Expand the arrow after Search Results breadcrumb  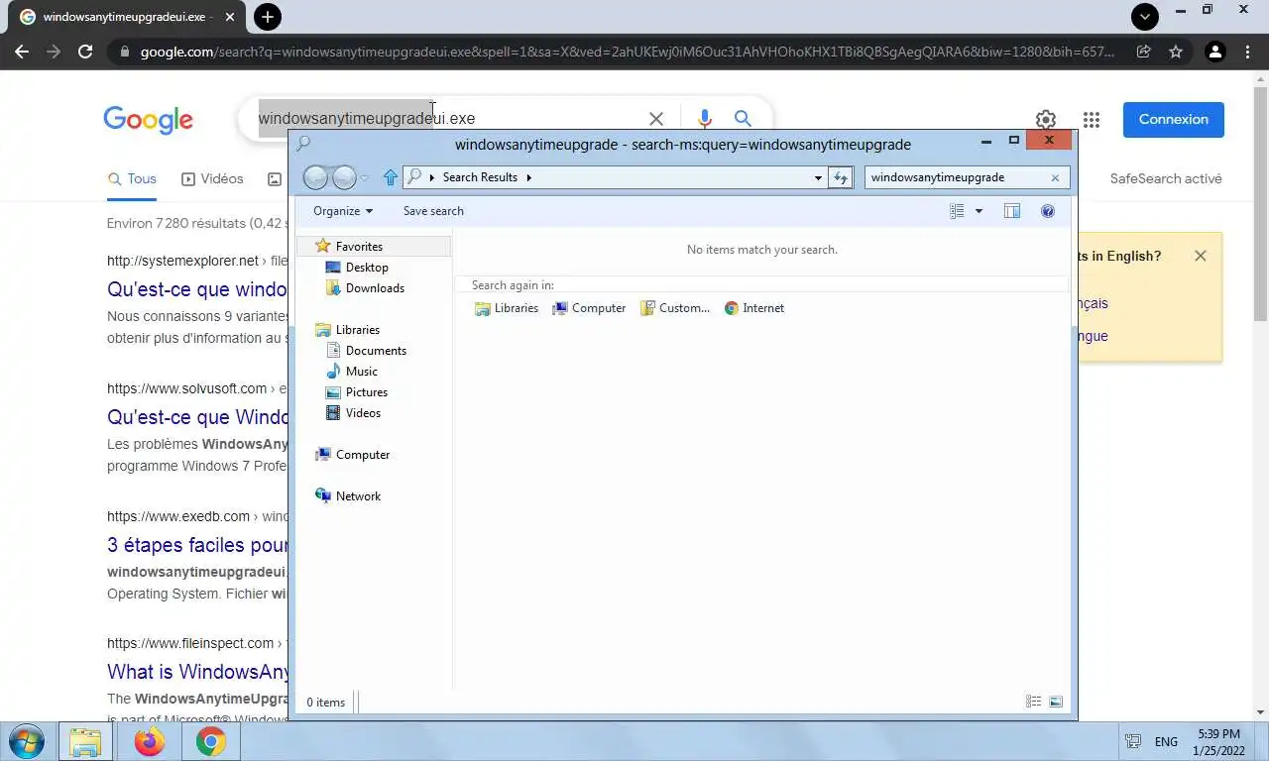pos(528,177)
